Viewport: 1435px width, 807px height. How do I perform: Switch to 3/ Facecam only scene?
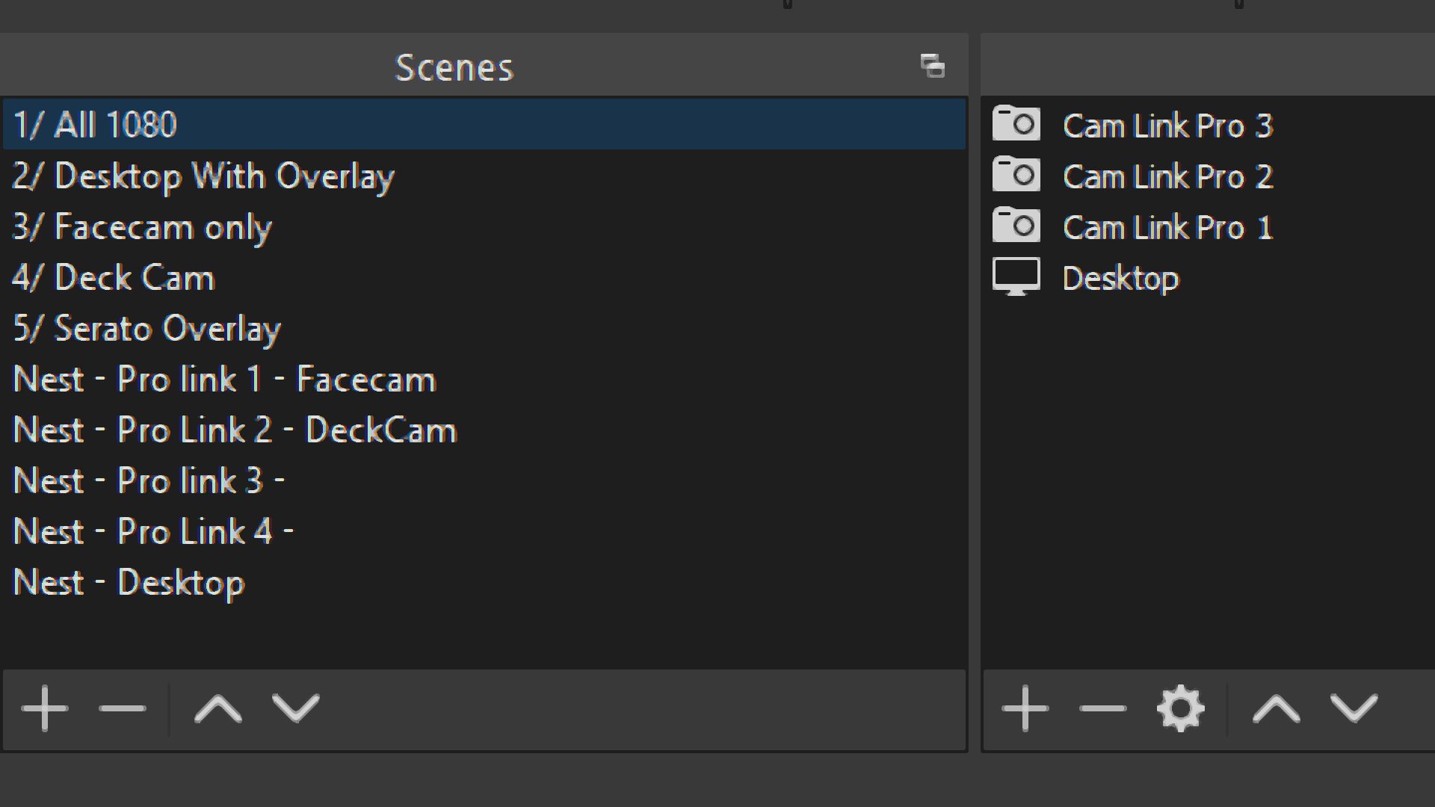coord(484,226)
